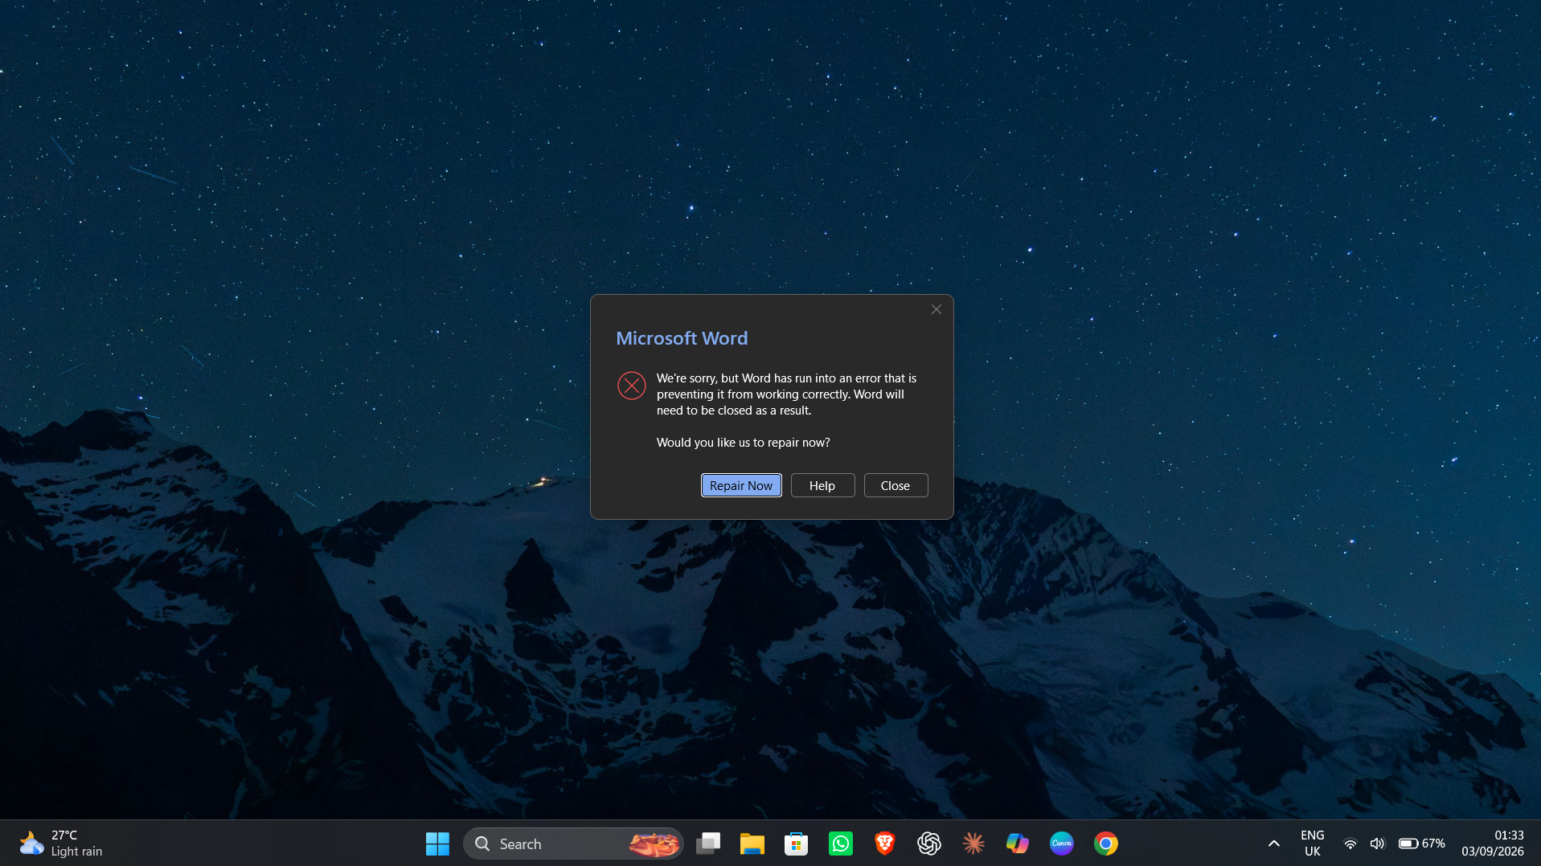The image size is (1541, 866).
Task: Click the Repair Now button
Action: (x=741, y=485)
